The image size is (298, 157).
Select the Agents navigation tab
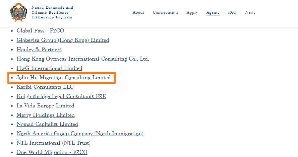point(213,12)
